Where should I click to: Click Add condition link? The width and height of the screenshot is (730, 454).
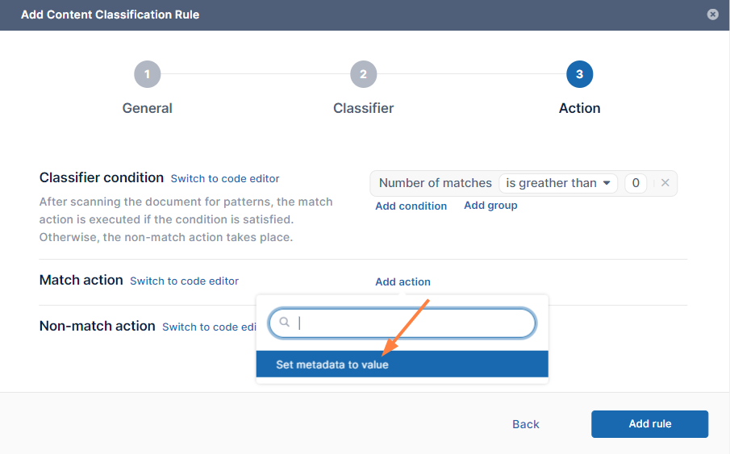(x=411, y=206)
